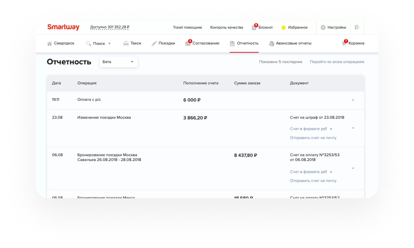The height and width of the screenshot is (248, 414).
Task: Open the Корзина label
Action: click(x=356, y=43)
